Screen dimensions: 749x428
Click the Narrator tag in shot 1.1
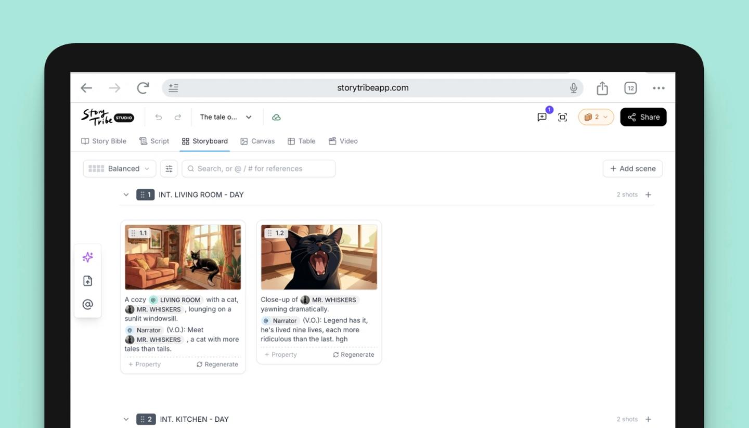[x=144, y=330]
